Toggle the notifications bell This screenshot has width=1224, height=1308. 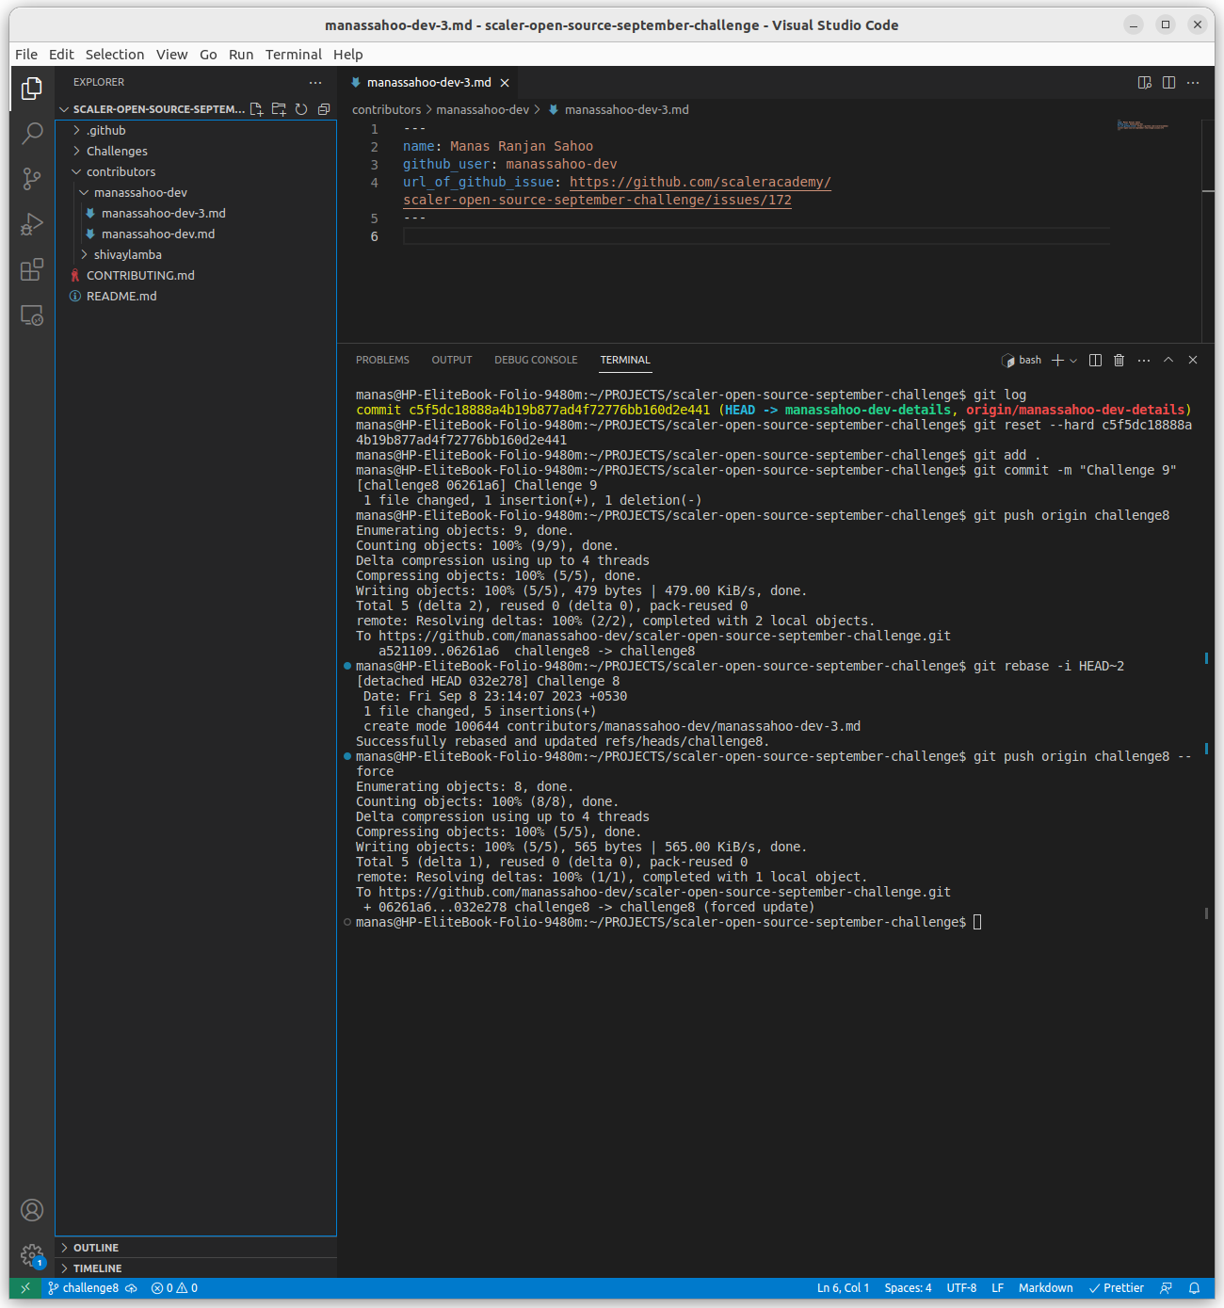click(1193, 1287)
